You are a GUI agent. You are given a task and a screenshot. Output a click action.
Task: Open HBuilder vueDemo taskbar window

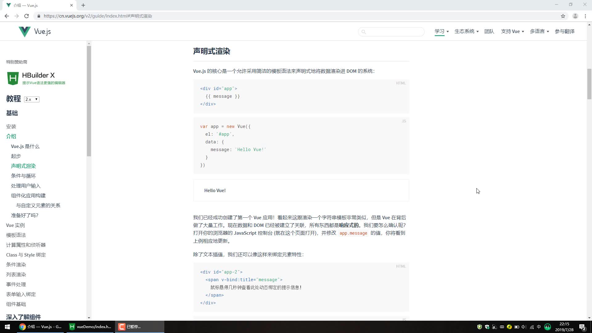pyautogui.click(x=90, y=327)
